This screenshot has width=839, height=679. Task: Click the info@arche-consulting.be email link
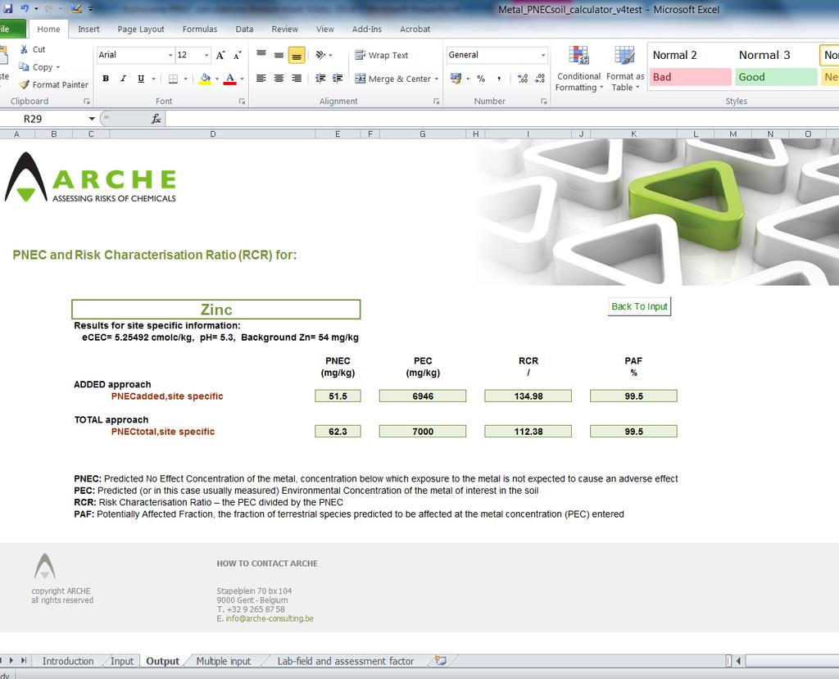click(270, 618)
